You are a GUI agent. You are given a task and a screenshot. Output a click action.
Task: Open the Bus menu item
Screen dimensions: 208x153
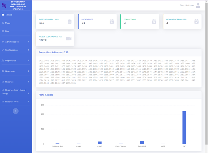[7, 31]
